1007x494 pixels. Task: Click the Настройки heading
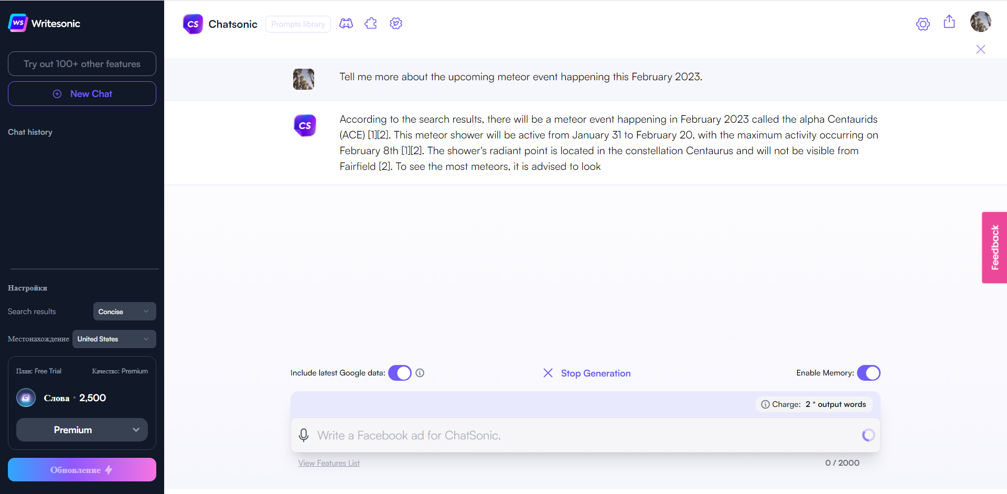click(x=27, y=288)
